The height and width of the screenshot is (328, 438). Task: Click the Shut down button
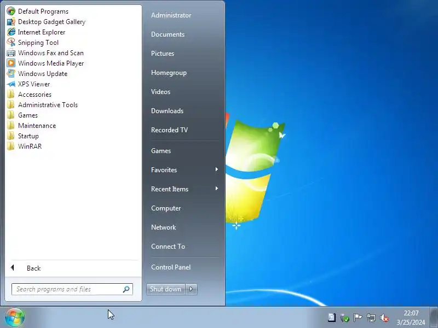pyautogui.click(x=166, y=289)
